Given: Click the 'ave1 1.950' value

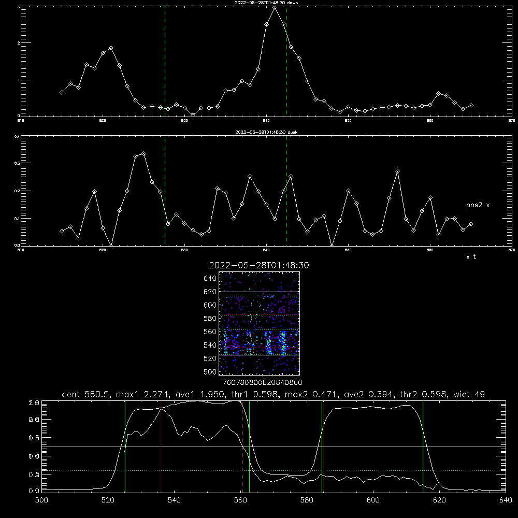Looking at the screenshot, I should click(200, 394).
